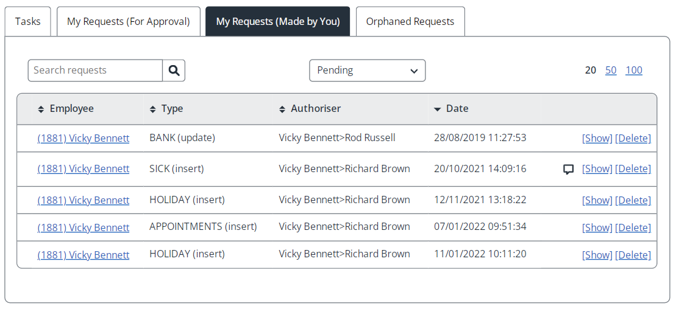Sort by Employee column arrows

pos(41,109)
